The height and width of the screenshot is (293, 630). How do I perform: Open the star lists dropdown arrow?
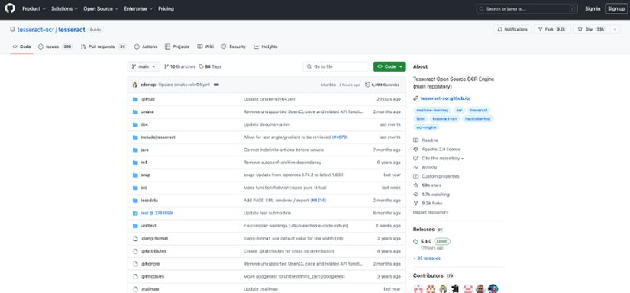click(615, 29)
